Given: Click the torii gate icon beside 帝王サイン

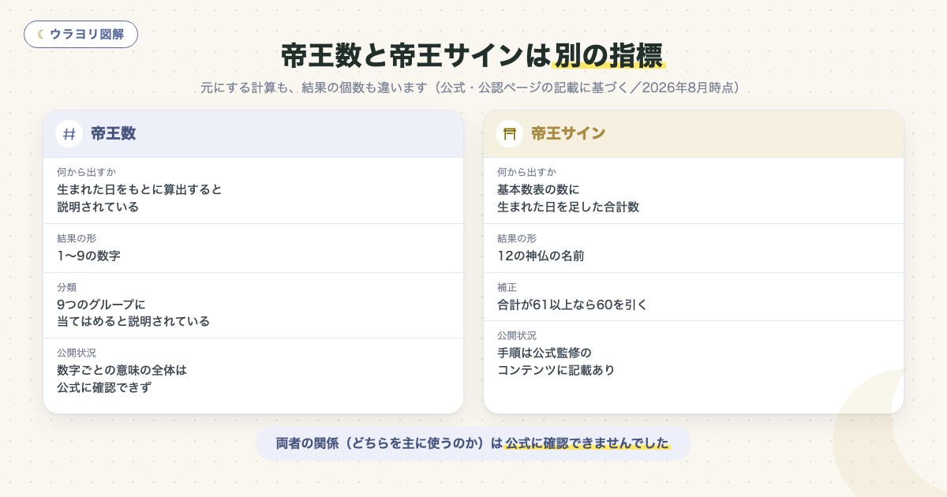Looking at the screenshot, I should point(510,133).
